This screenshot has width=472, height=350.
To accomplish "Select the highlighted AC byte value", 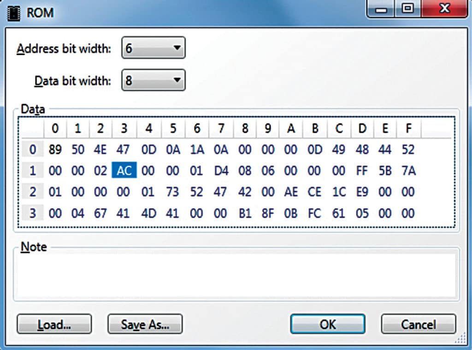I will coord(124,170).
